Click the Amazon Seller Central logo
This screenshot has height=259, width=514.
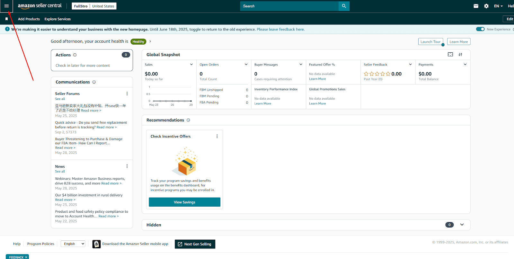[40, 6]
